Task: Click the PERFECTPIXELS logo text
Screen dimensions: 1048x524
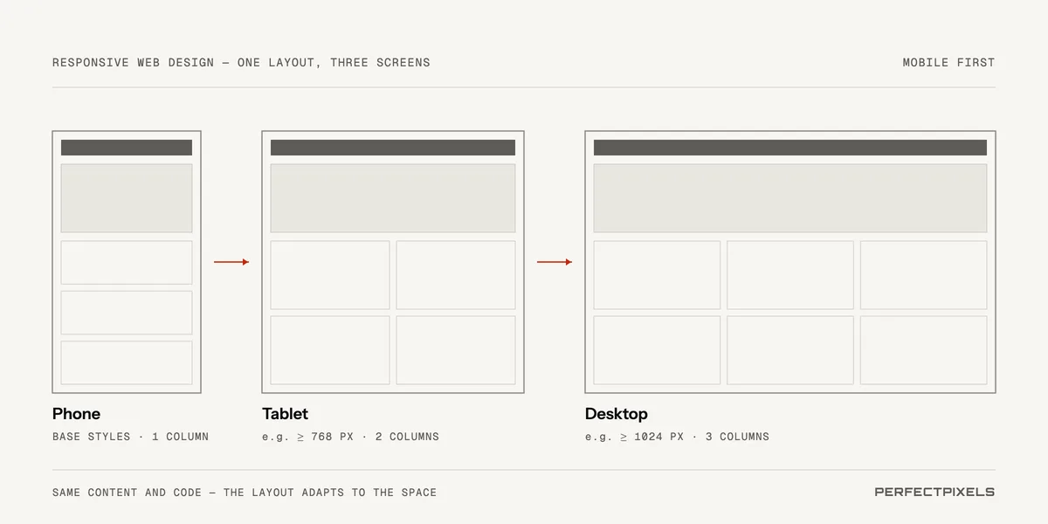Action: [934, 493]
